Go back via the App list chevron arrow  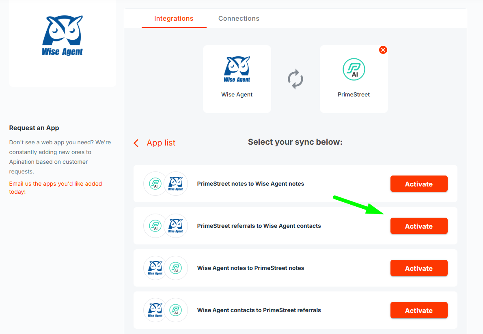pos(136,143)
